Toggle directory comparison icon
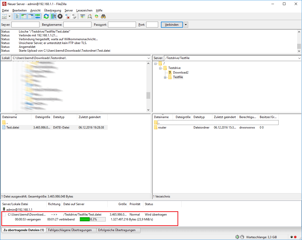This screenshot has height=240, width=302. 90,16
